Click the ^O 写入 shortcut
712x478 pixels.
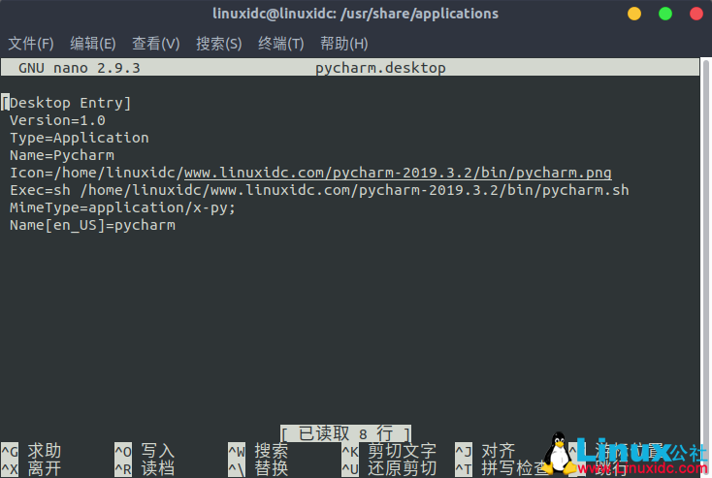point(145,451)
